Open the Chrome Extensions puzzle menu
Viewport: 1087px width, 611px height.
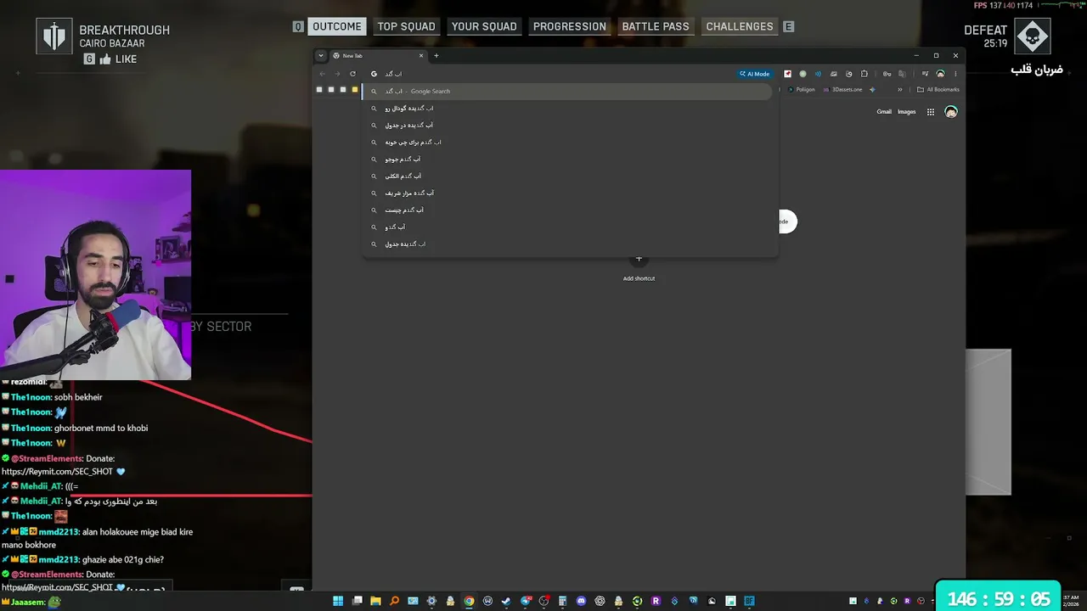[x=864, y=74]
